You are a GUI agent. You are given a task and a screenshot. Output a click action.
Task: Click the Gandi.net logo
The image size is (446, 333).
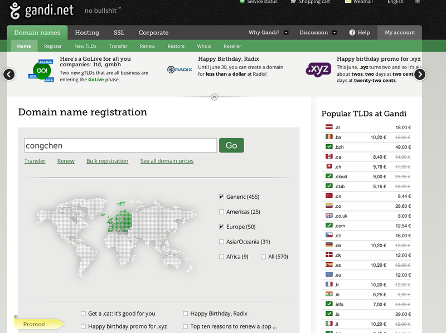42,10
